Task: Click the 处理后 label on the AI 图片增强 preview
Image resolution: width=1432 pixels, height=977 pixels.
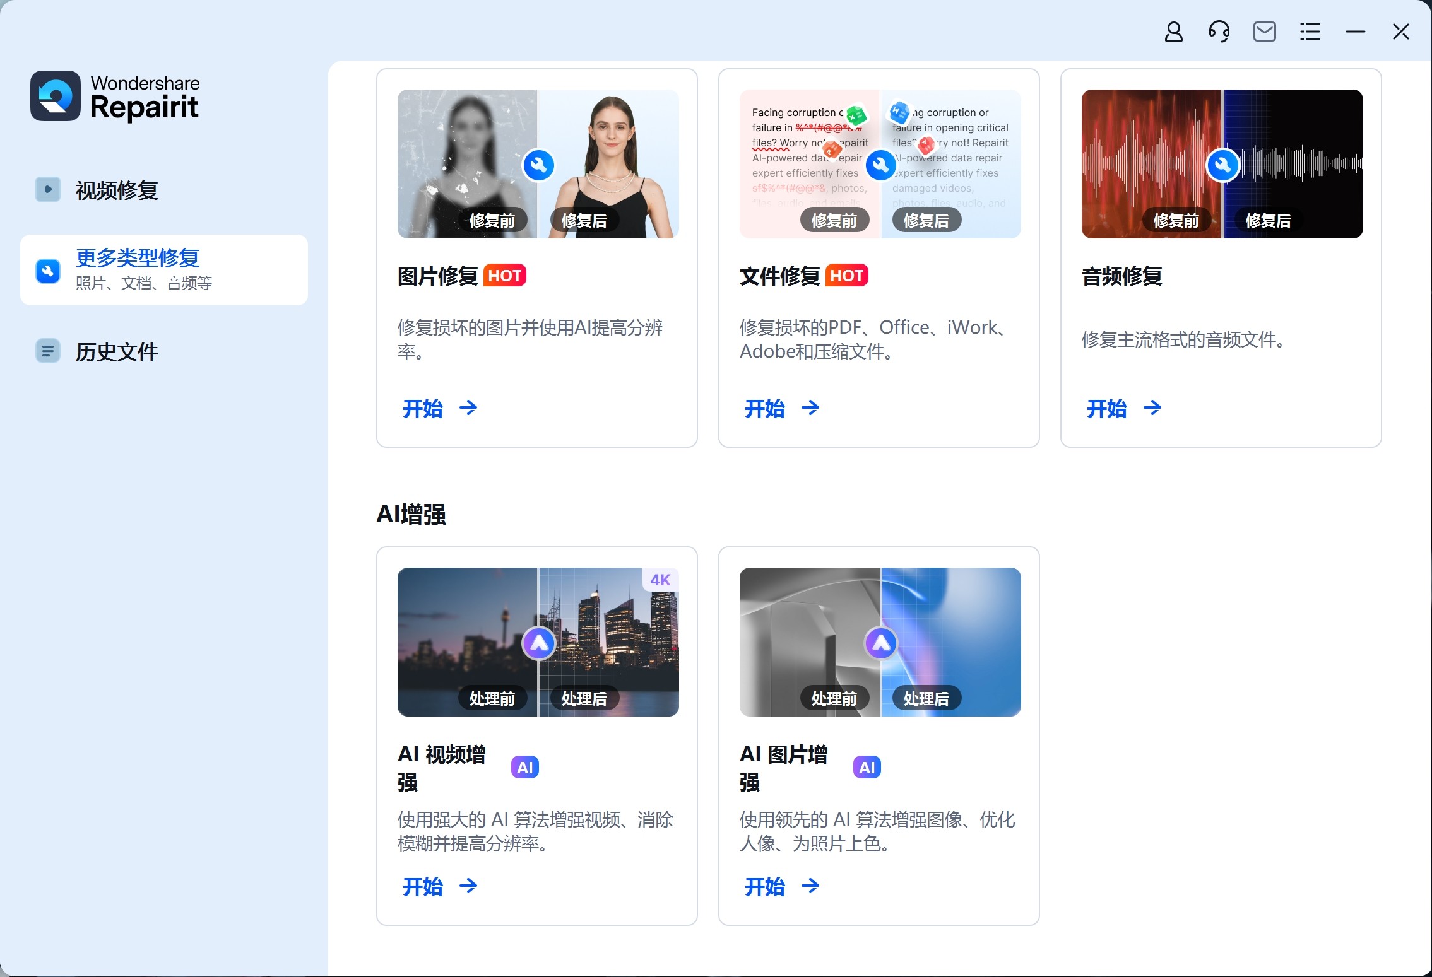Action: pos(926,698)
